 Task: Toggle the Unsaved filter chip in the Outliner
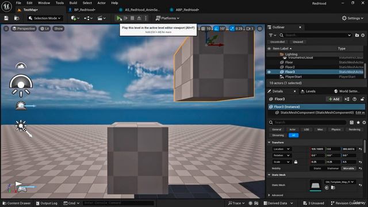coord(298,42)
